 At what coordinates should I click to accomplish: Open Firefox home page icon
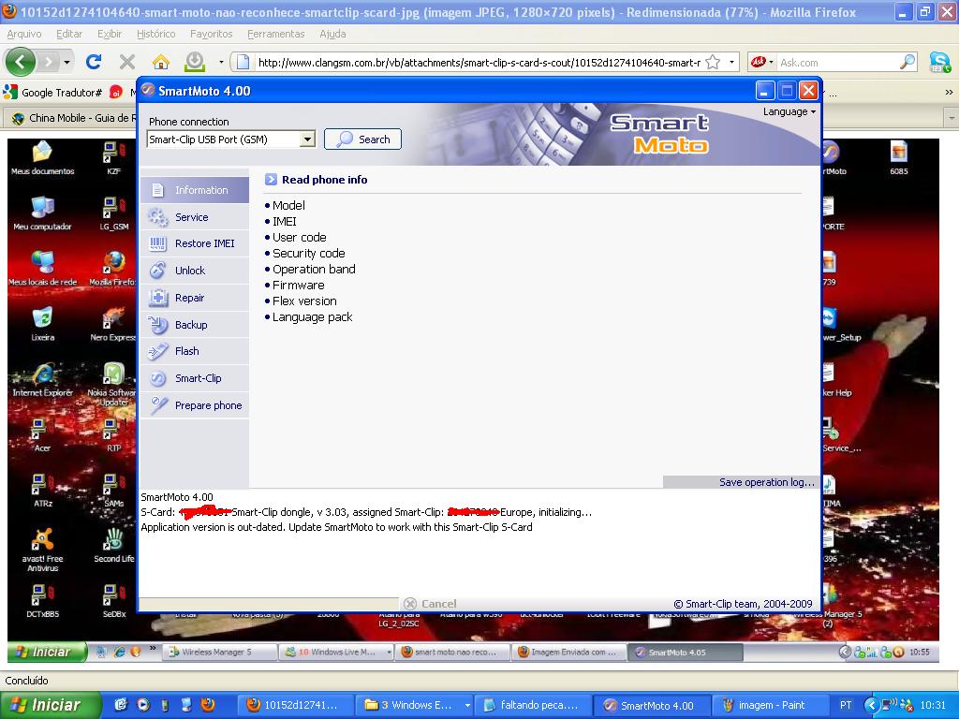161,62
